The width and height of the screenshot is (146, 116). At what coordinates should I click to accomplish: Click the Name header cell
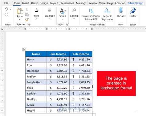coord(36,54)
